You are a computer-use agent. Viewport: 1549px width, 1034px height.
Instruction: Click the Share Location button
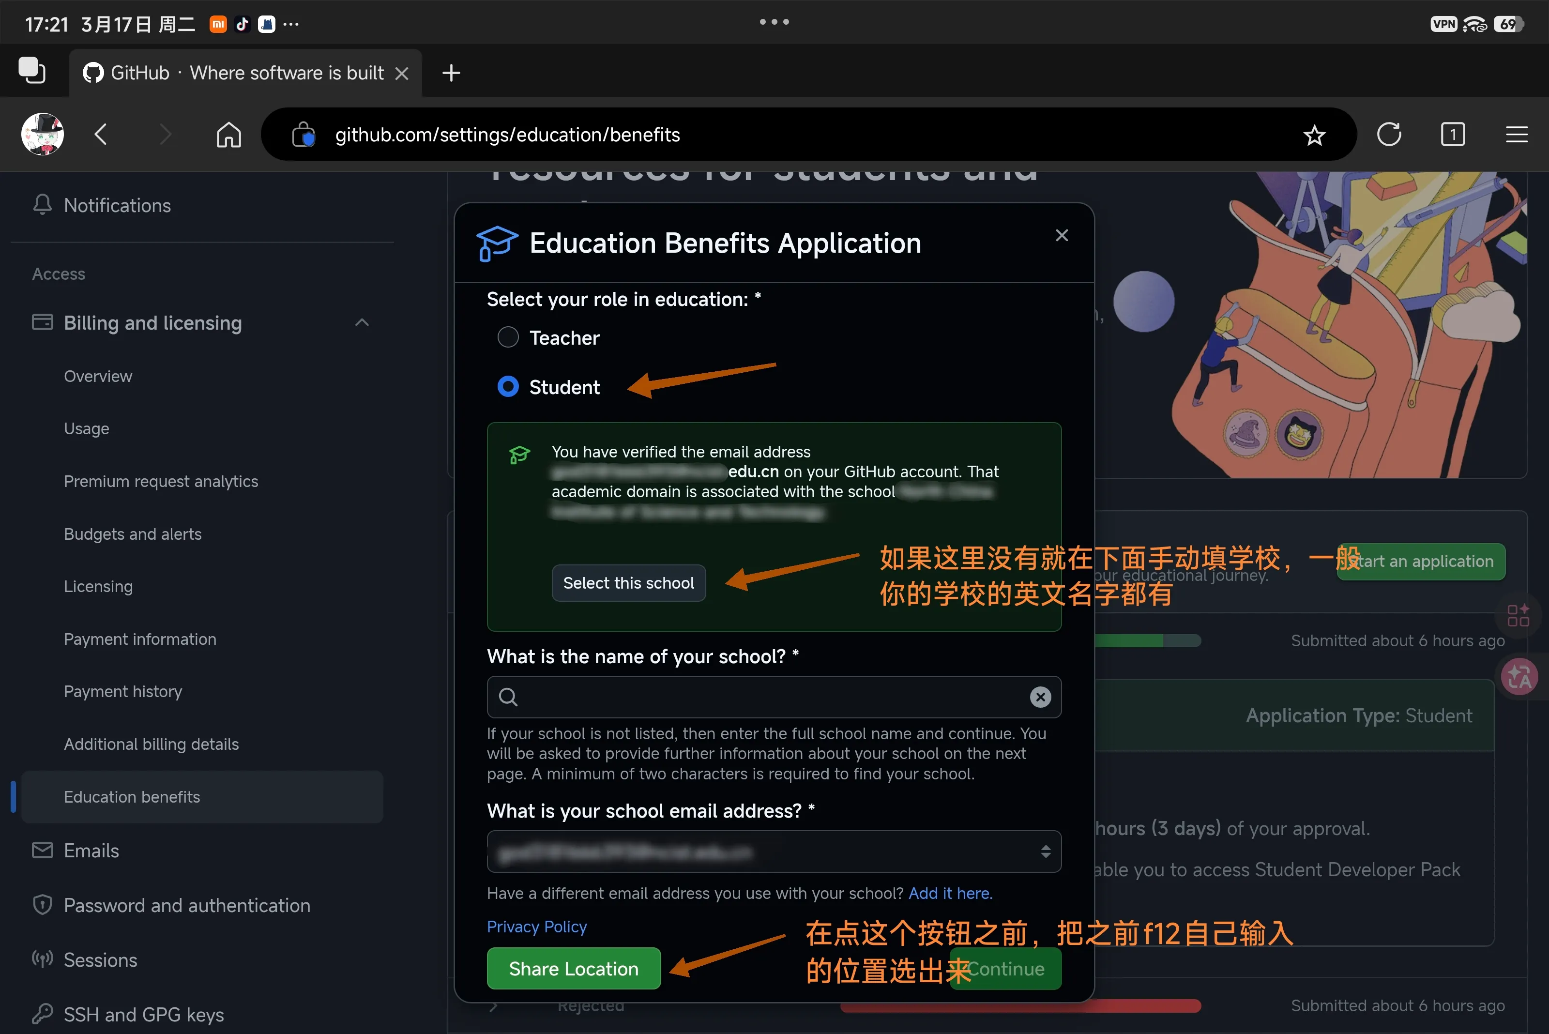pos(574,969)
